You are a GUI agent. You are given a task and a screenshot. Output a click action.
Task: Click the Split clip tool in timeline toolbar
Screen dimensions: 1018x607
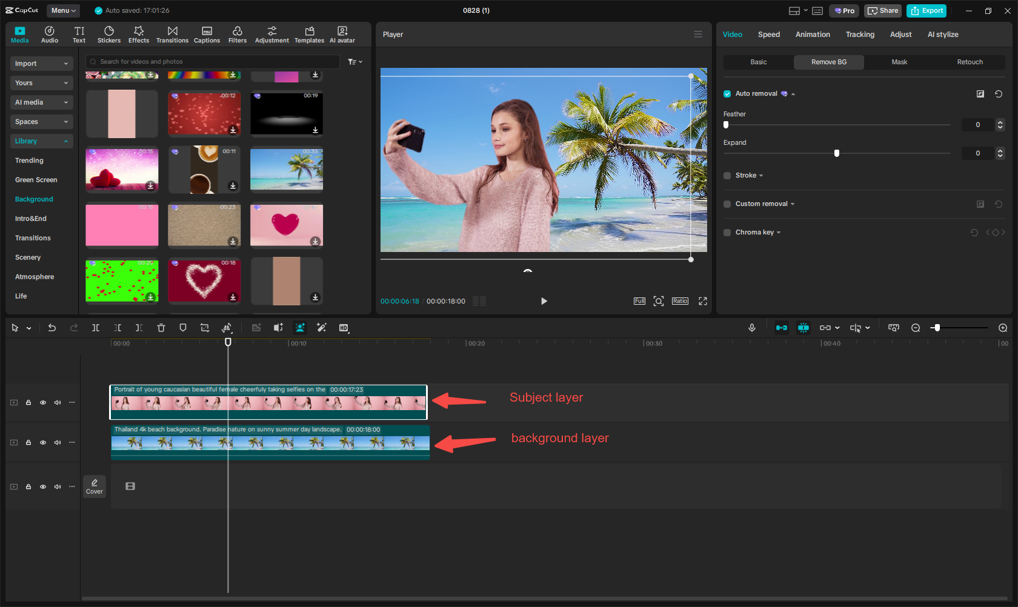[96, 328]
